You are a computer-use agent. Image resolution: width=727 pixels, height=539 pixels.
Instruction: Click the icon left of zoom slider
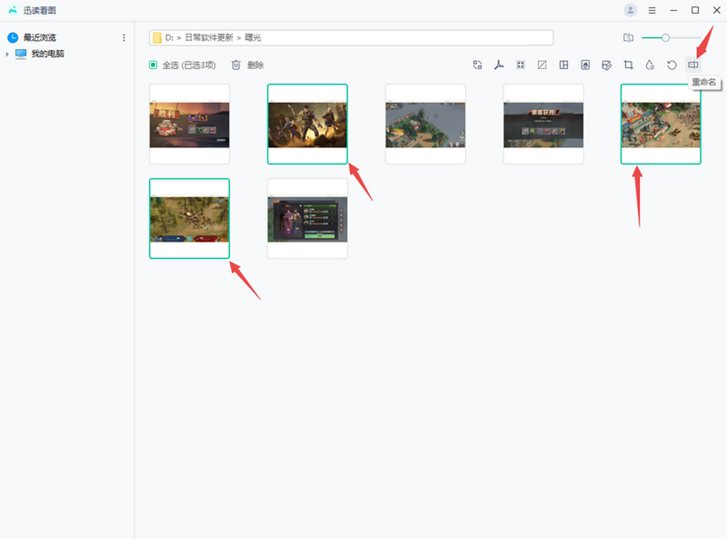tap(628, 38)
